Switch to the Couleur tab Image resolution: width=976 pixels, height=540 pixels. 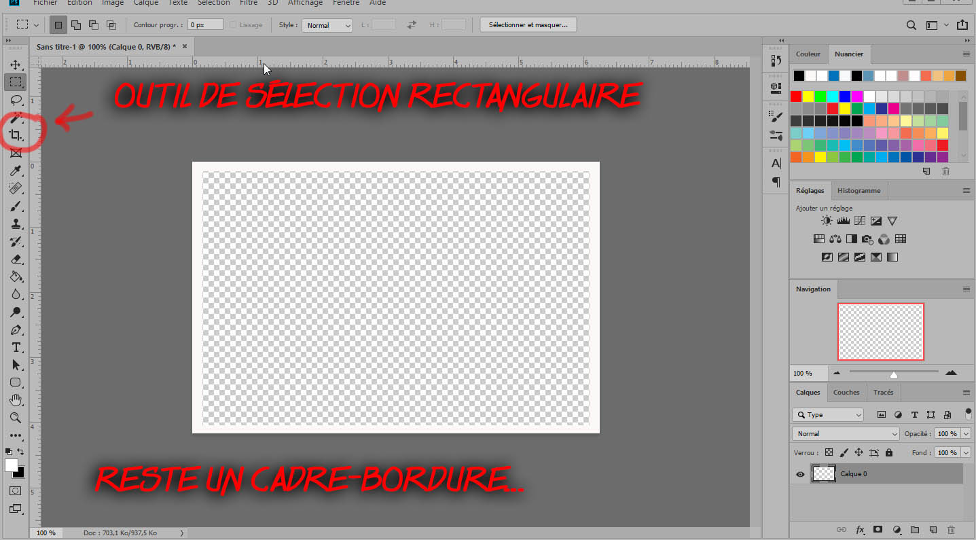click(x=808, y=54)
